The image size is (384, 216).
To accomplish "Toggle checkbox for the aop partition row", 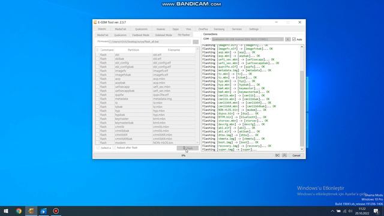I will click(97, 79).
